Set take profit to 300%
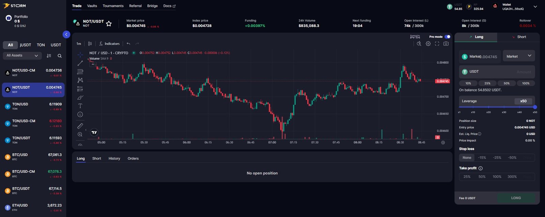This screenshot has height=217, width=545. pos(512,177)
